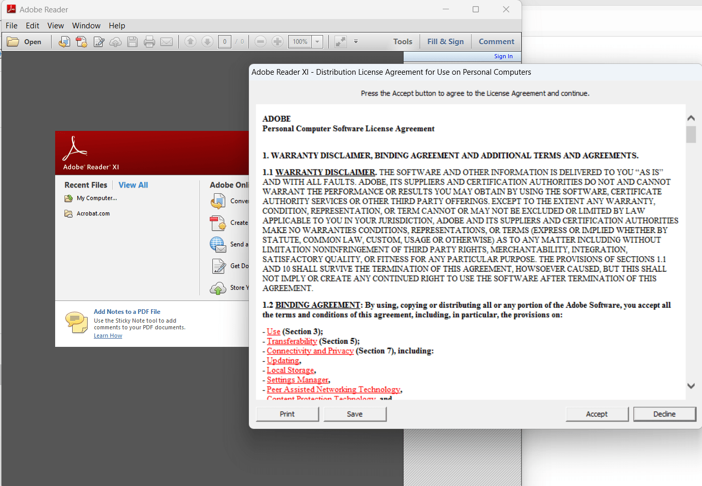The image size is (702, 486).
Task: Click the cloud upload toolbar icon
Action: click(115, 42)
